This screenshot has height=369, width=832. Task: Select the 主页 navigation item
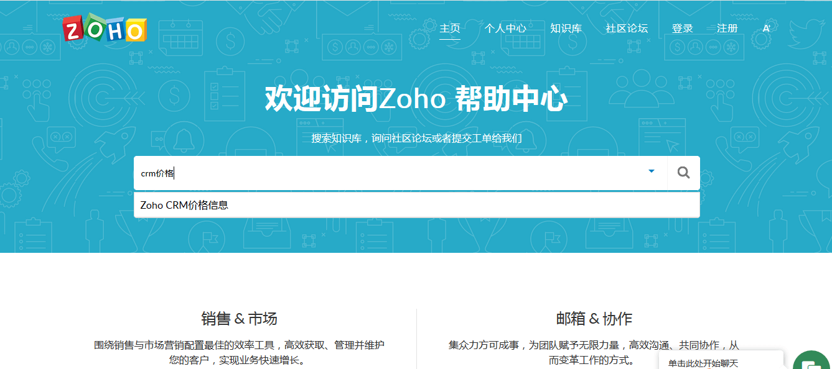(450, 29)
